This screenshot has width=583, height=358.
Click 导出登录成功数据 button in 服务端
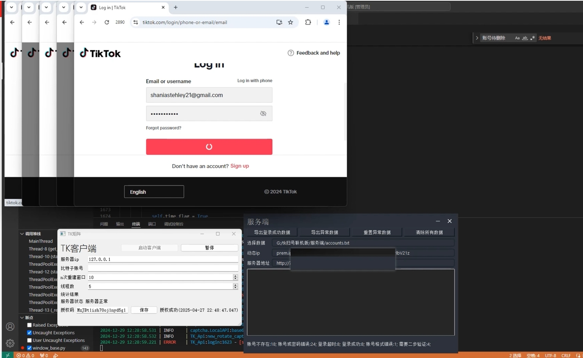coord(272,232)
